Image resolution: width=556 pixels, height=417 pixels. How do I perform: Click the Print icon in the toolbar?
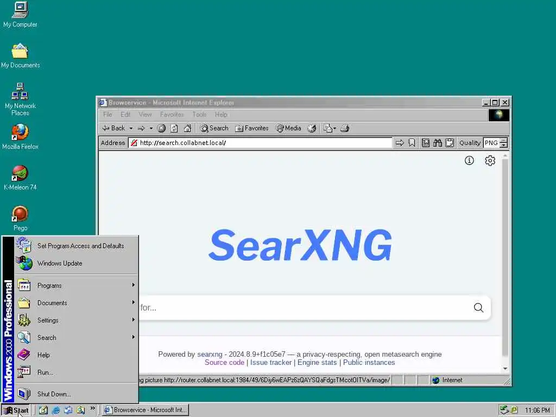(x=345, y=128)
